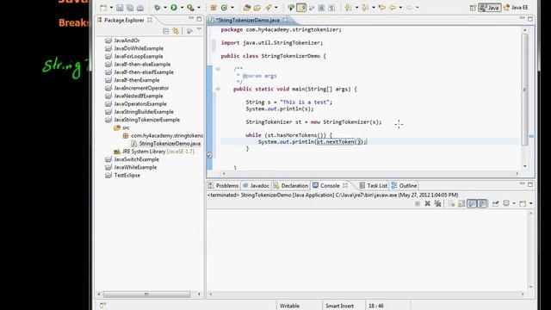Select the JavaIncrementOperator project

click(137, 88)
